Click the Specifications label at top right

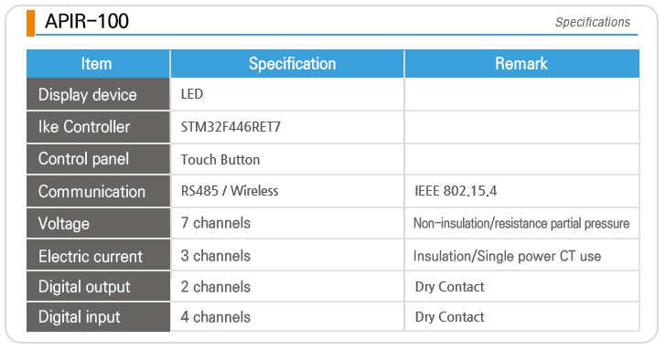[x=593, y=22]
